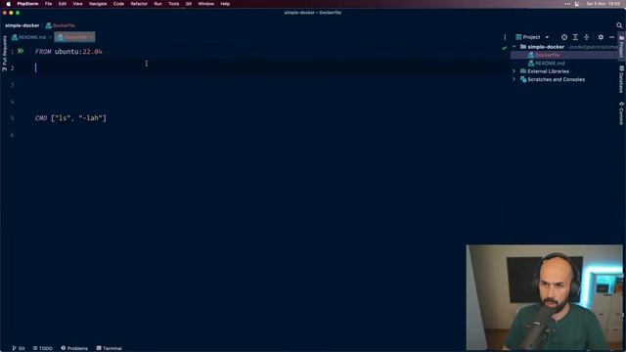Open the Problems tool window
The width and height of the screenshot is (626, 352).
[74, 348]
